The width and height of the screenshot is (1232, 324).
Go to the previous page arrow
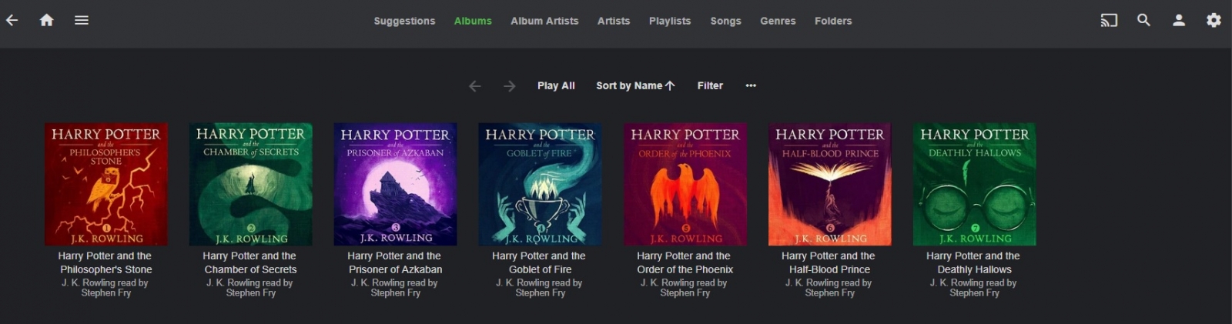point(475,86)
